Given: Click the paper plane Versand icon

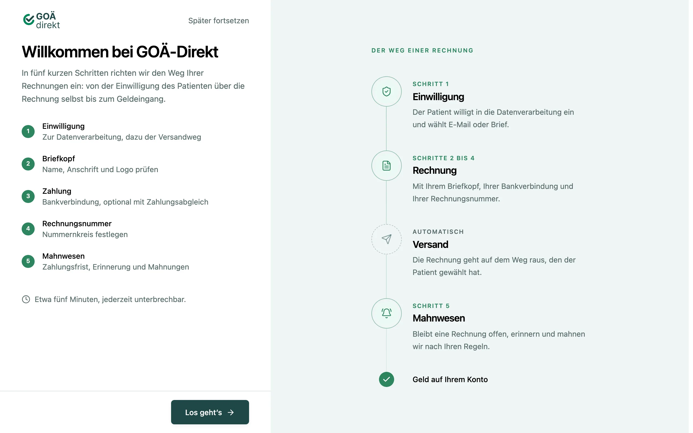Looking at the screenshot, I should tap(386, 239).
